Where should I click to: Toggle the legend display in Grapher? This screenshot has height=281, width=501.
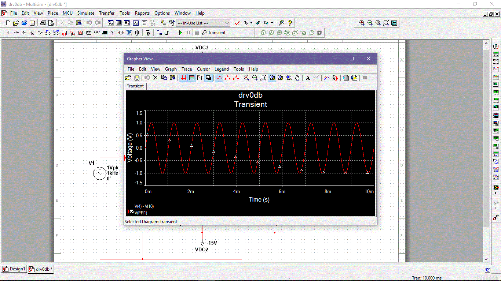191,78
